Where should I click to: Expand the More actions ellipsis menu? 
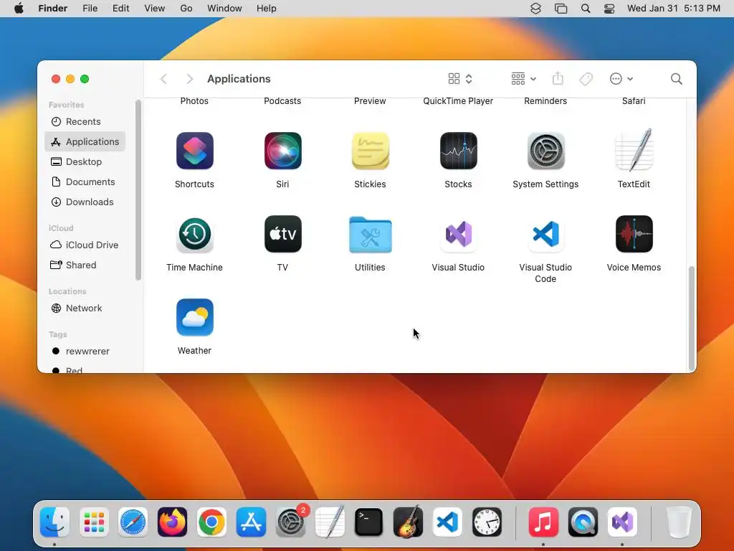pyautogui.click(x=621, y=79)
